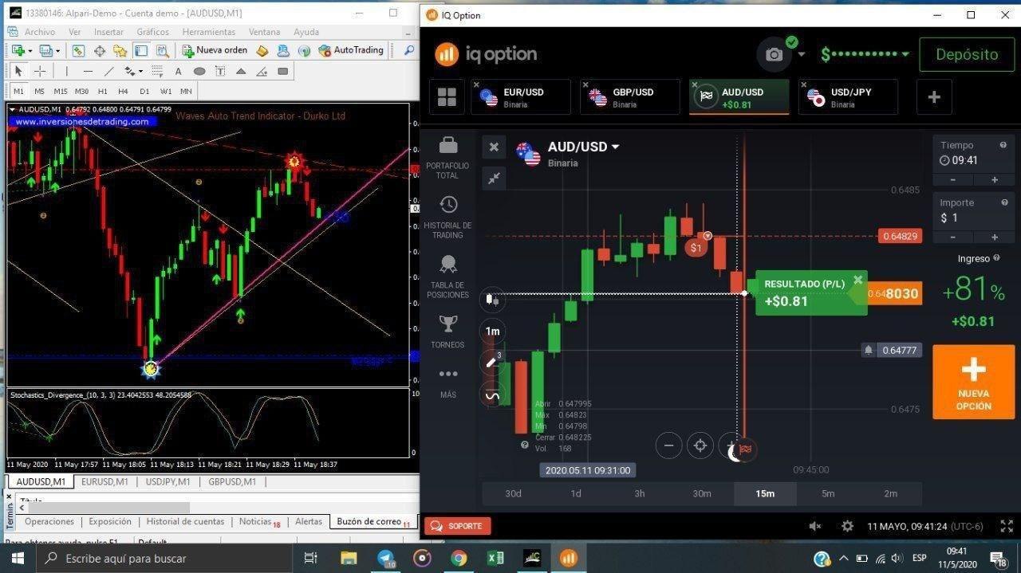Image resolution: width=1021 pixels, height=573 pixels.
Task: Open Gráficos menu in MetaTrader
Action: (152, 32)
